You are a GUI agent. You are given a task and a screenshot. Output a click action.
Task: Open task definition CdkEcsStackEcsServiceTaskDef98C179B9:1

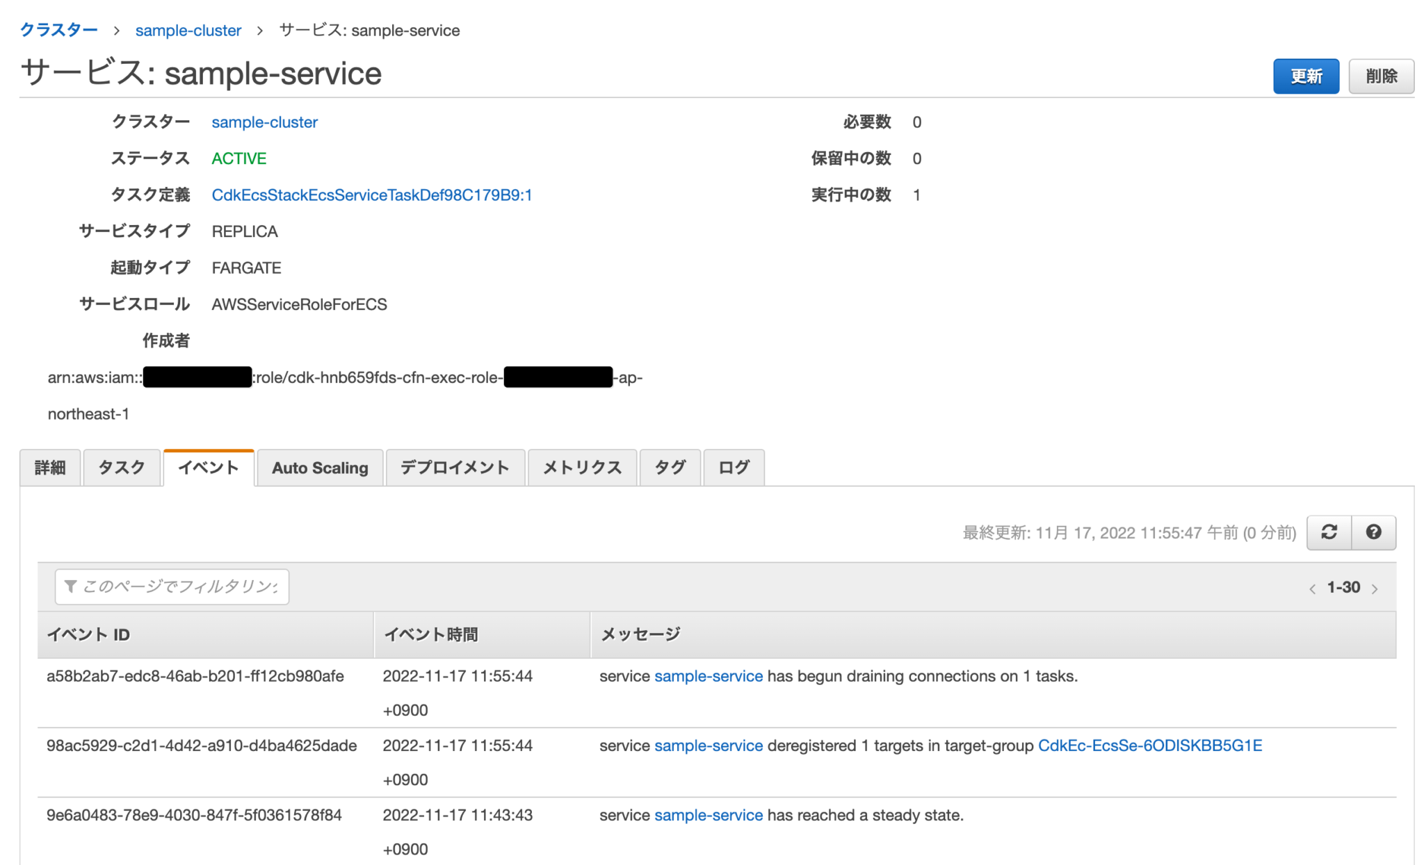point(372,195)
